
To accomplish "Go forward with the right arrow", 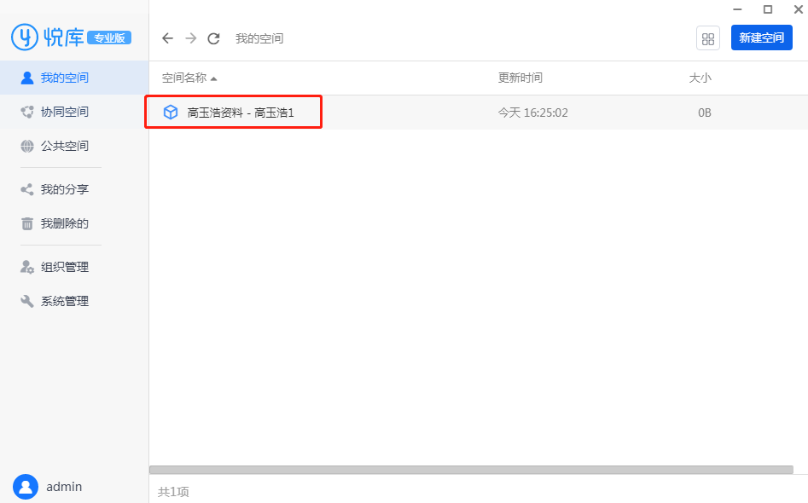I will [190, 38].
